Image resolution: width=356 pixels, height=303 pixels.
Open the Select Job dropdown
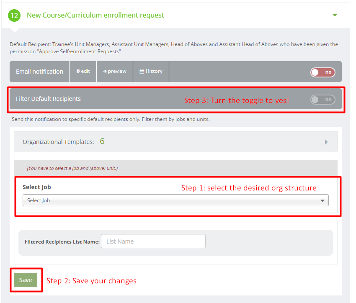pos(175,200)
